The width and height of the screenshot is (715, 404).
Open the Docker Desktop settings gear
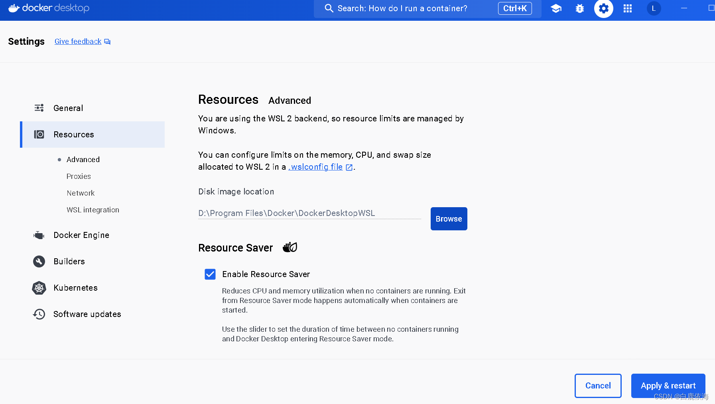(x=603, y=8)
